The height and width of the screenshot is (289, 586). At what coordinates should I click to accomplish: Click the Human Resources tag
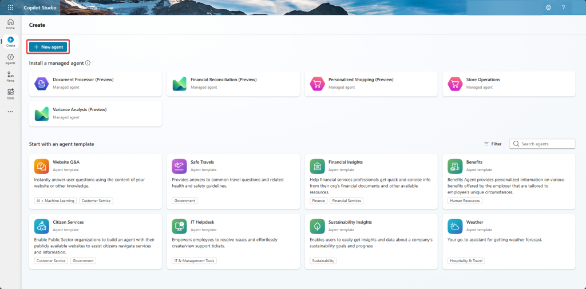coord(465,201)
